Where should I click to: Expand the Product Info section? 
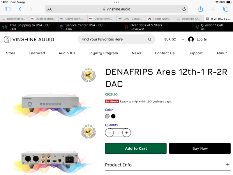(228, 165)
